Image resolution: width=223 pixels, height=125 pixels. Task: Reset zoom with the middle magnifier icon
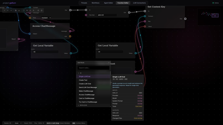click(30, 10)
